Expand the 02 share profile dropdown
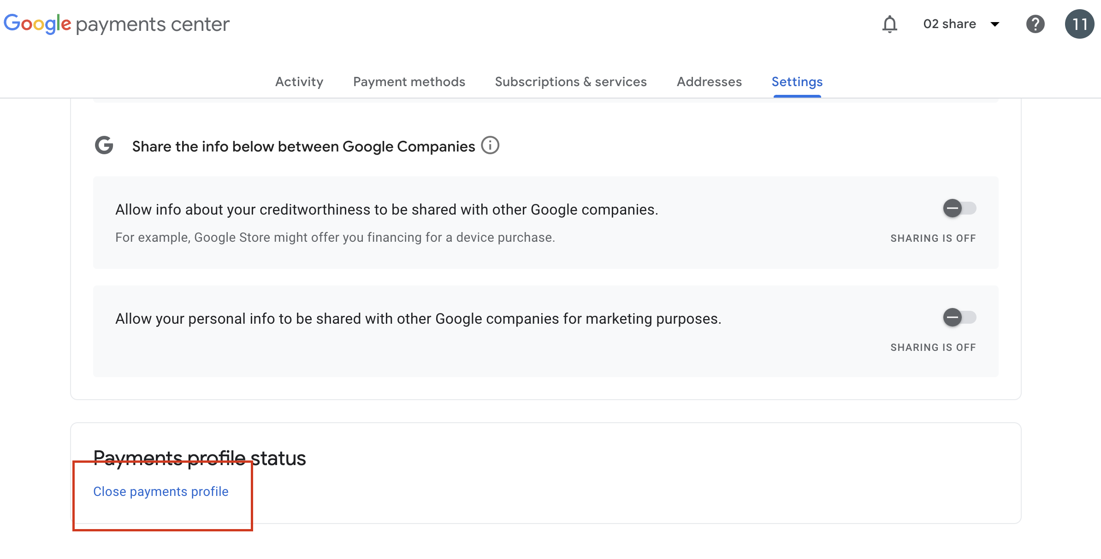 (x=961, y=24)
